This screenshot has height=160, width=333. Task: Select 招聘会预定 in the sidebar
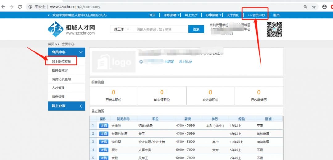click(x=60, y=71)
